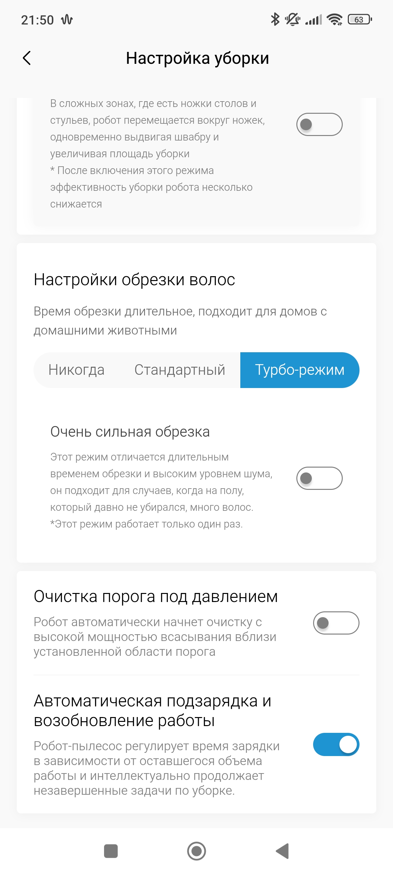Tap the Настройка уборки page title

tap(197, 58)
